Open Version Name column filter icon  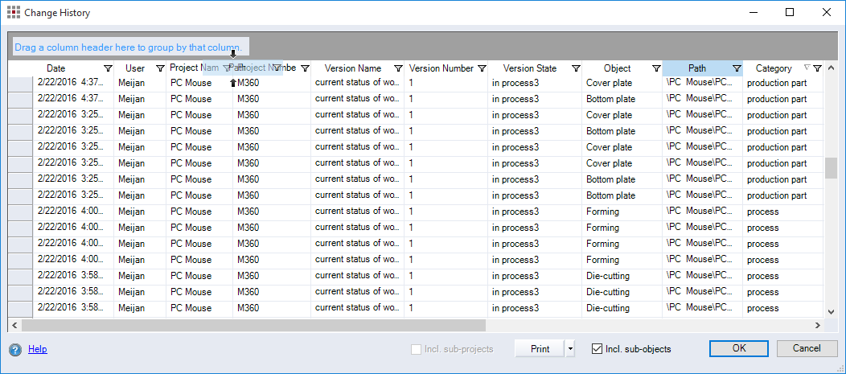[x=398, y=68]
